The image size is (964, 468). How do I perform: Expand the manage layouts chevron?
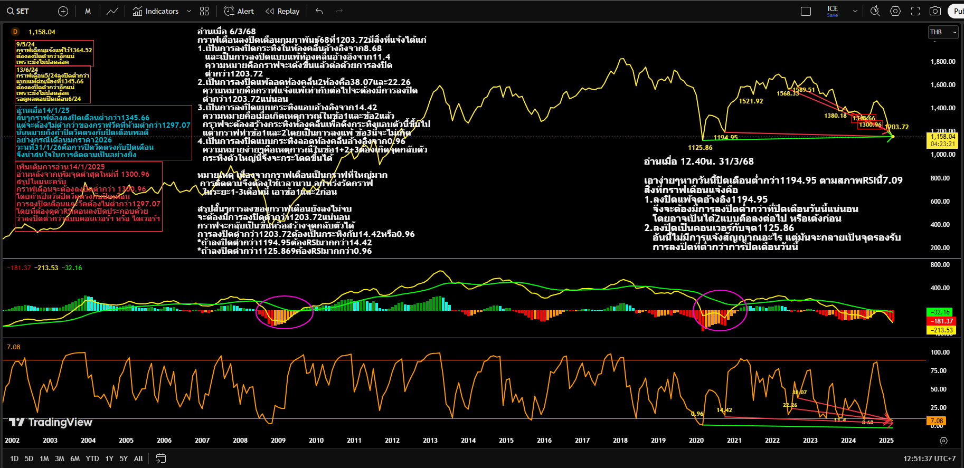click(x=855, y=11)
